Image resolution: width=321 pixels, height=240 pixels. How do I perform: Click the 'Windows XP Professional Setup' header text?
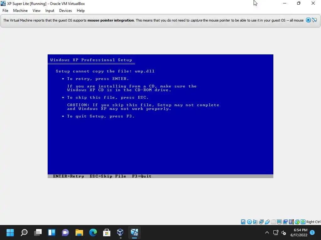[91, 60]
